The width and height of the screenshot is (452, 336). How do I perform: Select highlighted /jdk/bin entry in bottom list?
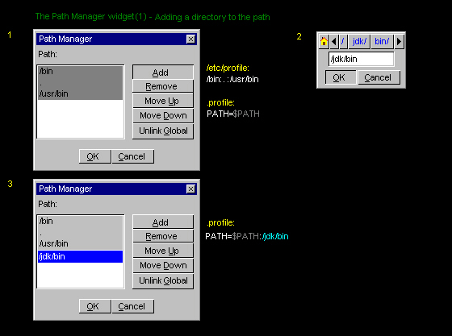pyautogui.click(x=81, y=256)
